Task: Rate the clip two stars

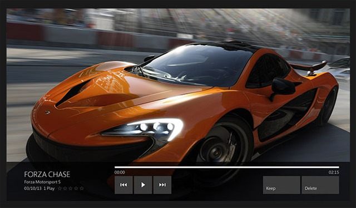Action: 65,188
